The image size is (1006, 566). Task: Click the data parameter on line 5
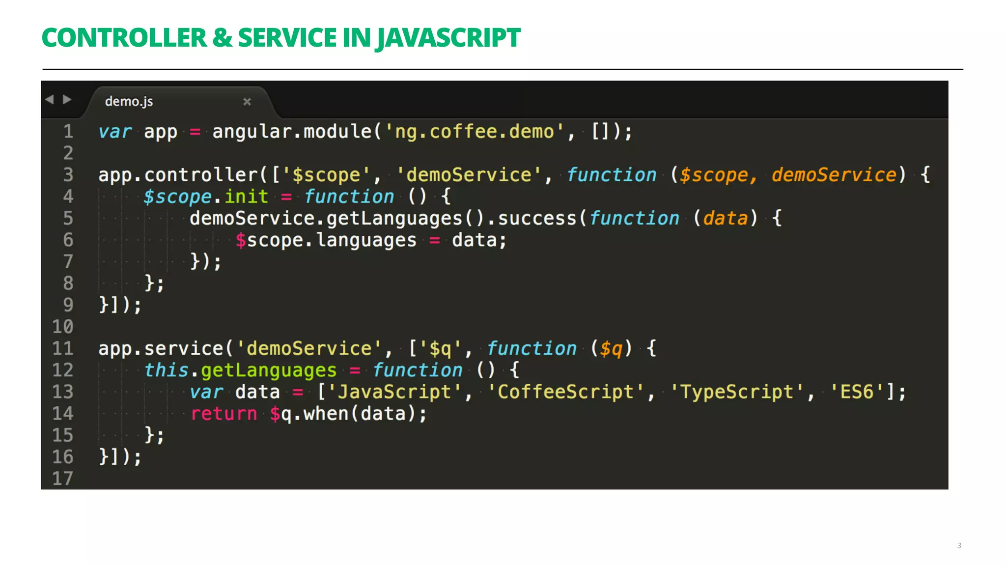tap(725, 218)
